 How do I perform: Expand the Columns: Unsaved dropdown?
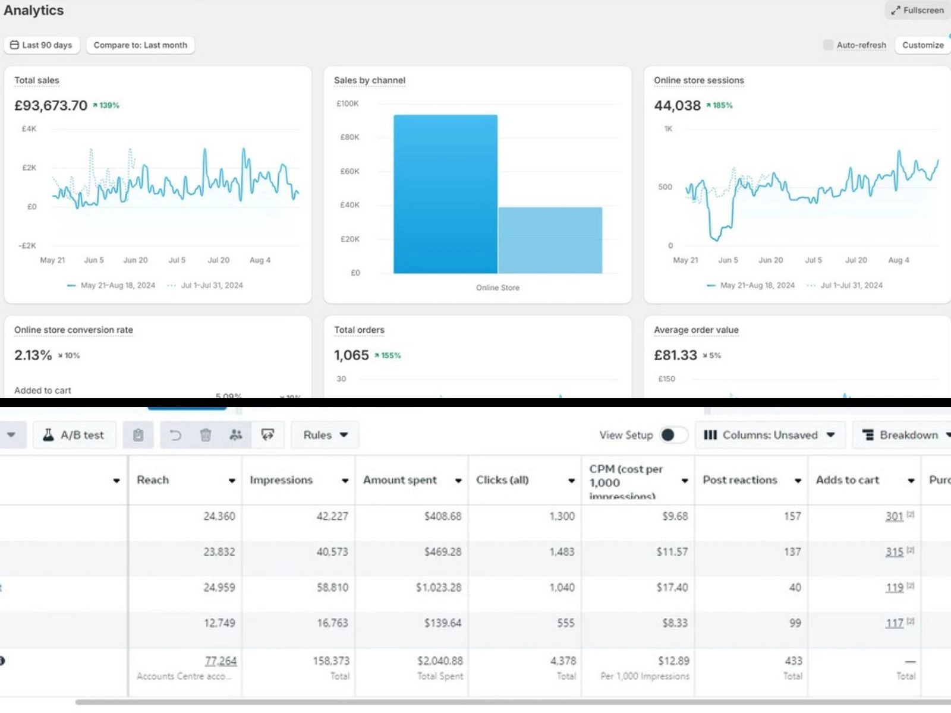(770, 435)
